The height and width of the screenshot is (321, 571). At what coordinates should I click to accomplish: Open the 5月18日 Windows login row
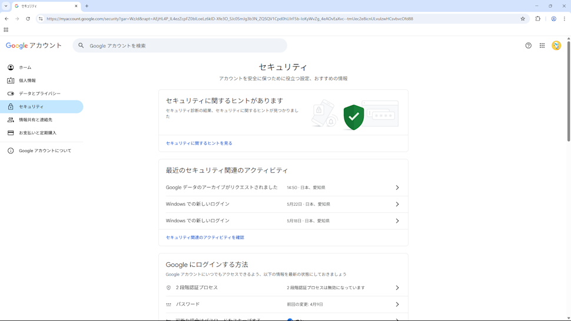click(x=283, y=221)
